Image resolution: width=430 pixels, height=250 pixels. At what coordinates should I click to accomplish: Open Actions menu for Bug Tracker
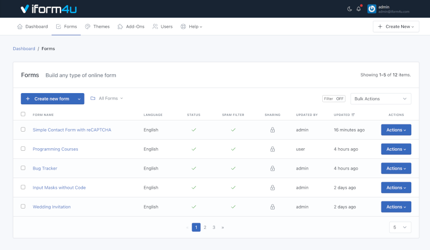(x=396, y=169)
